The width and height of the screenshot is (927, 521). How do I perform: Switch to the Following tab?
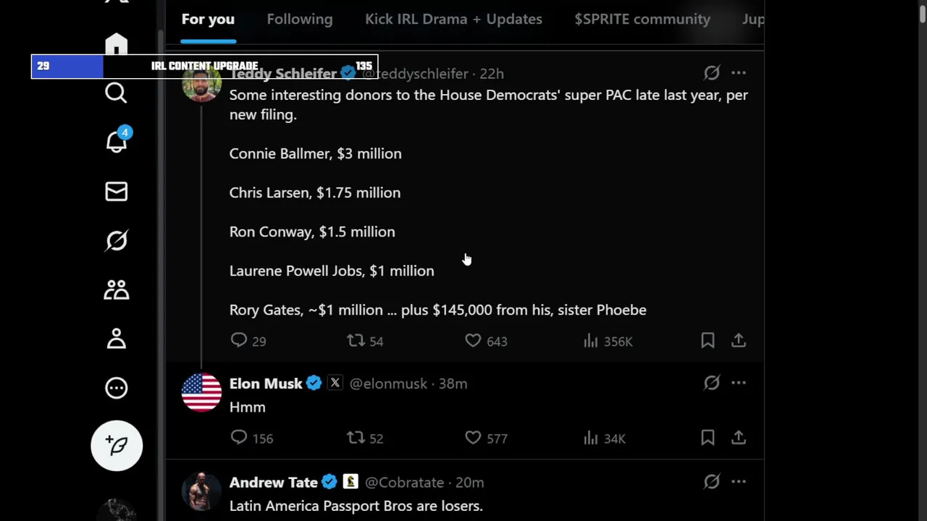299,20
